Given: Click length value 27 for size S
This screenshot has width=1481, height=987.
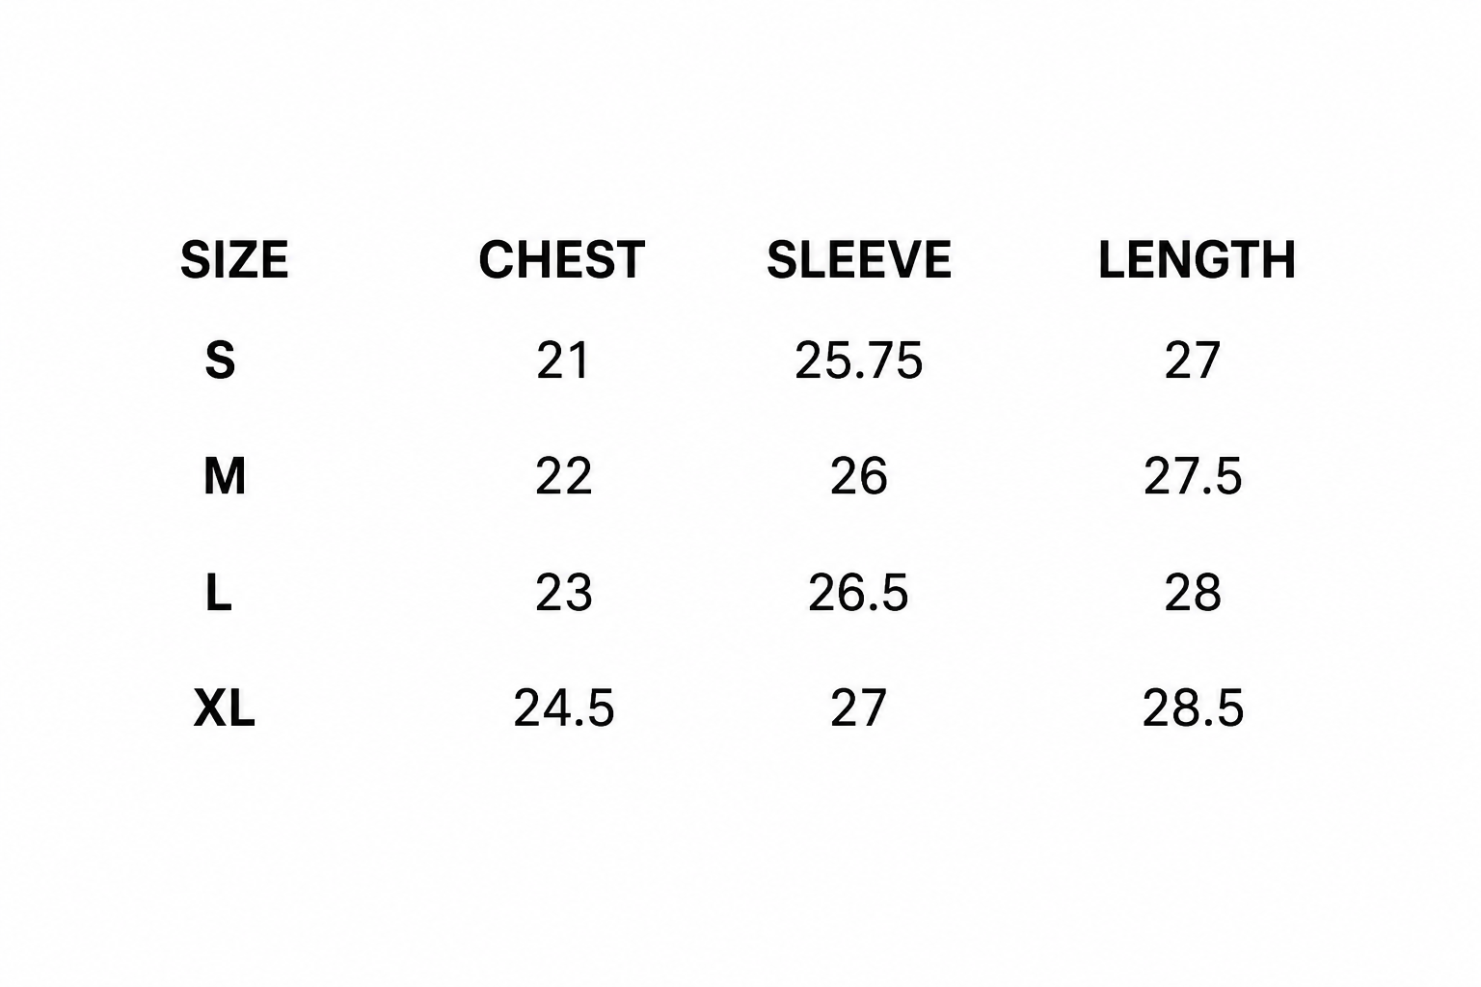Looking at the screenshot, I should 1193,360.
